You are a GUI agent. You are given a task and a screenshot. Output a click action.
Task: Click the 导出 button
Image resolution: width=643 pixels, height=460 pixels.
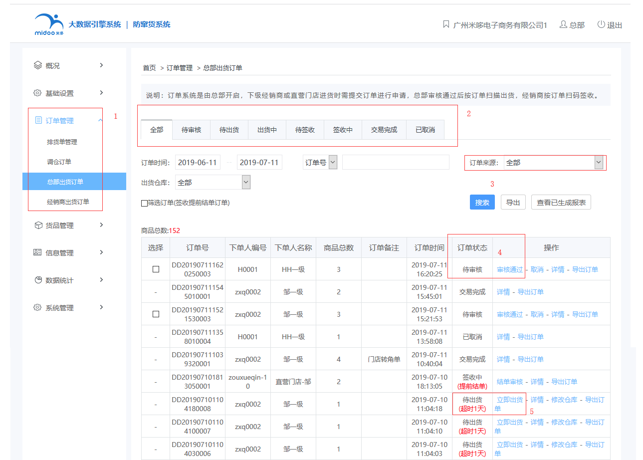(x=513, y=202)
